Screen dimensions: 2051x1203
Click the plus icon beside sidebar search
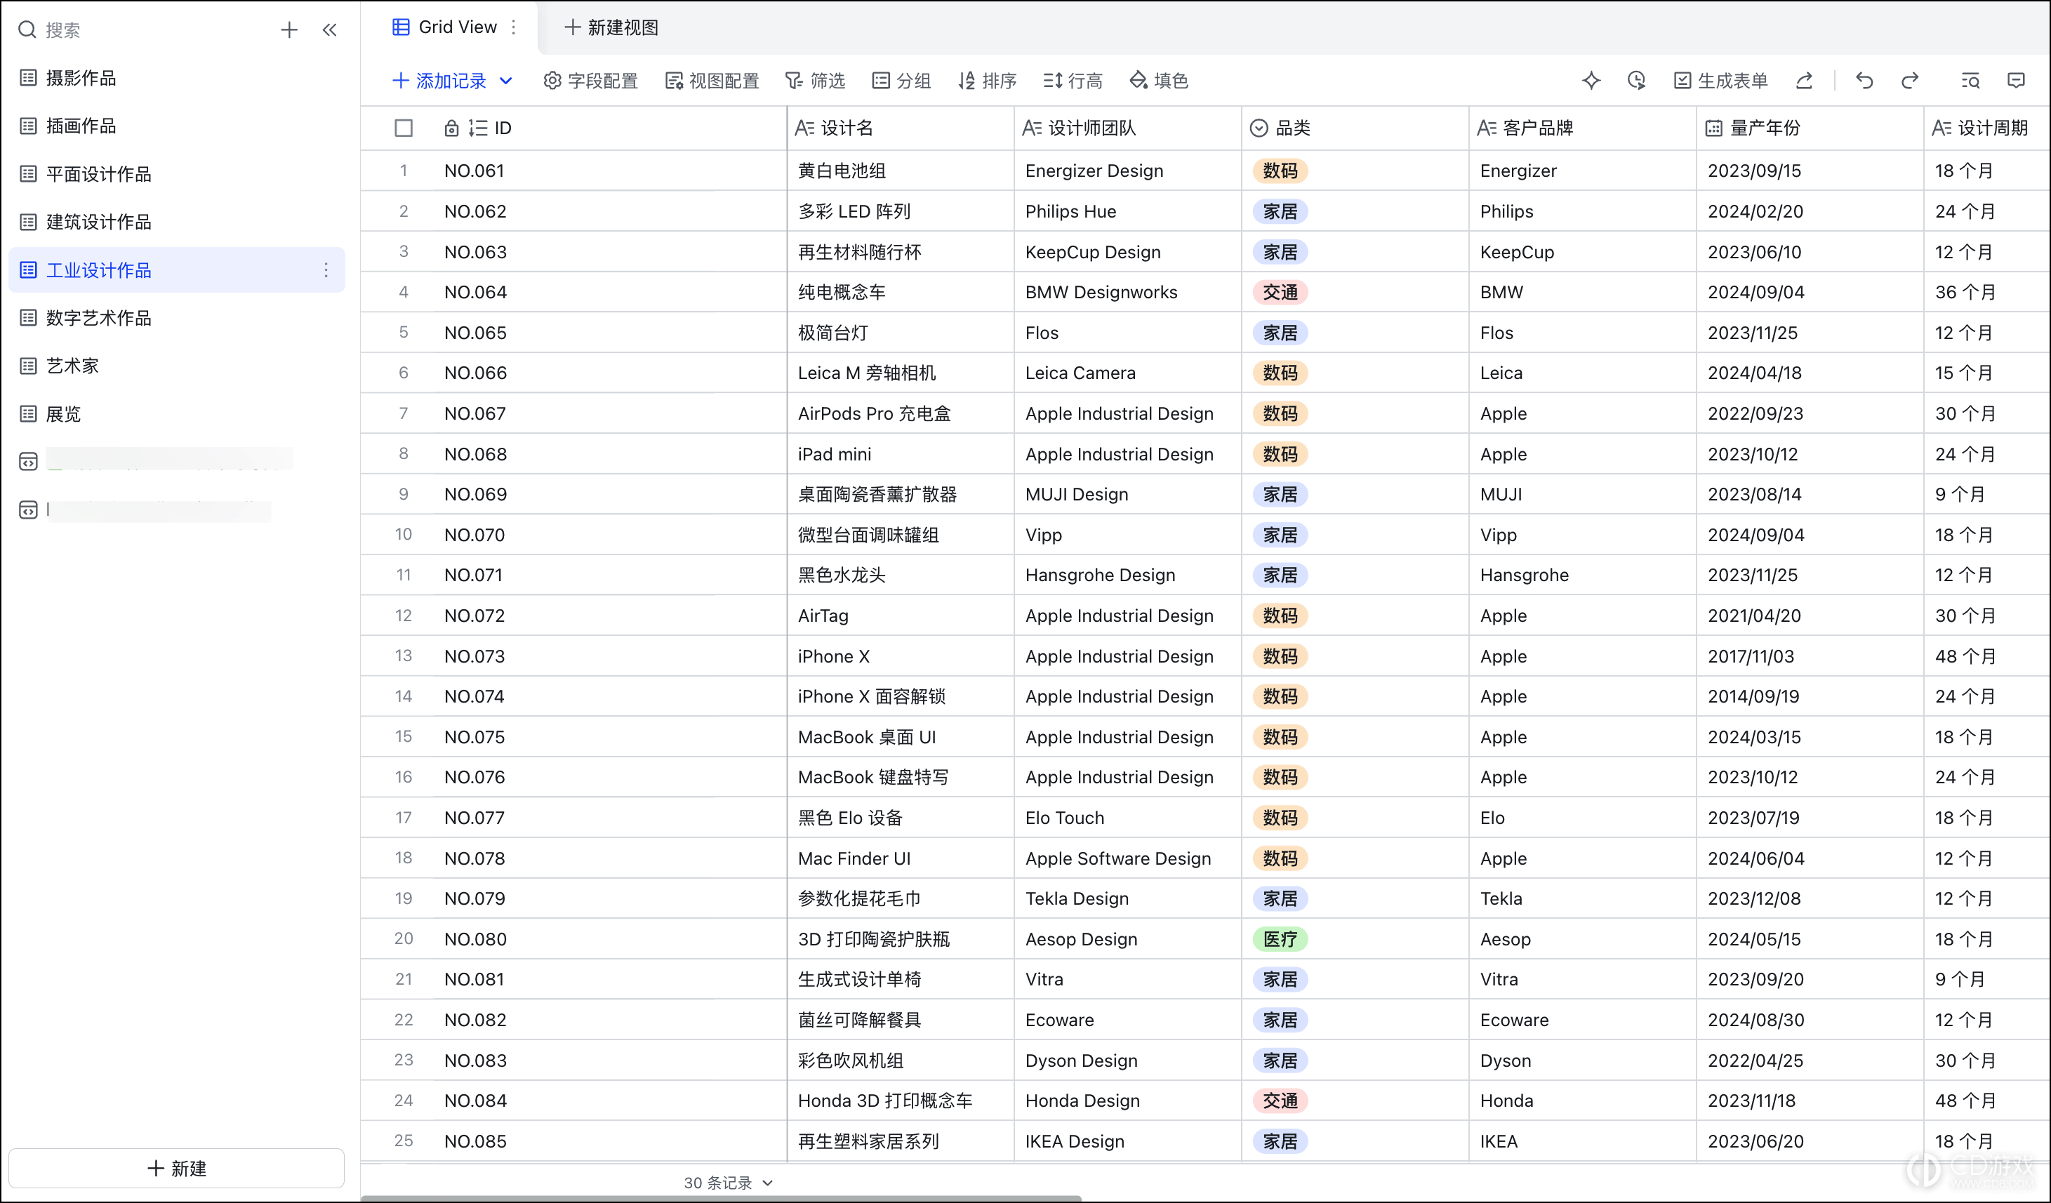pos(289,30)
